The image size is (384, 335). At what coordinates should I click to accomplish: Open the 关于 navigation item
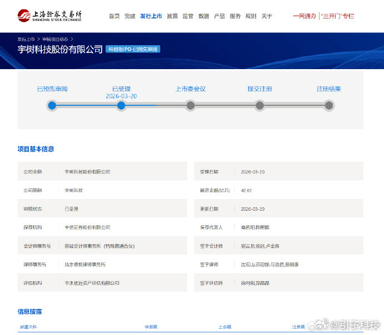(267, 16)
